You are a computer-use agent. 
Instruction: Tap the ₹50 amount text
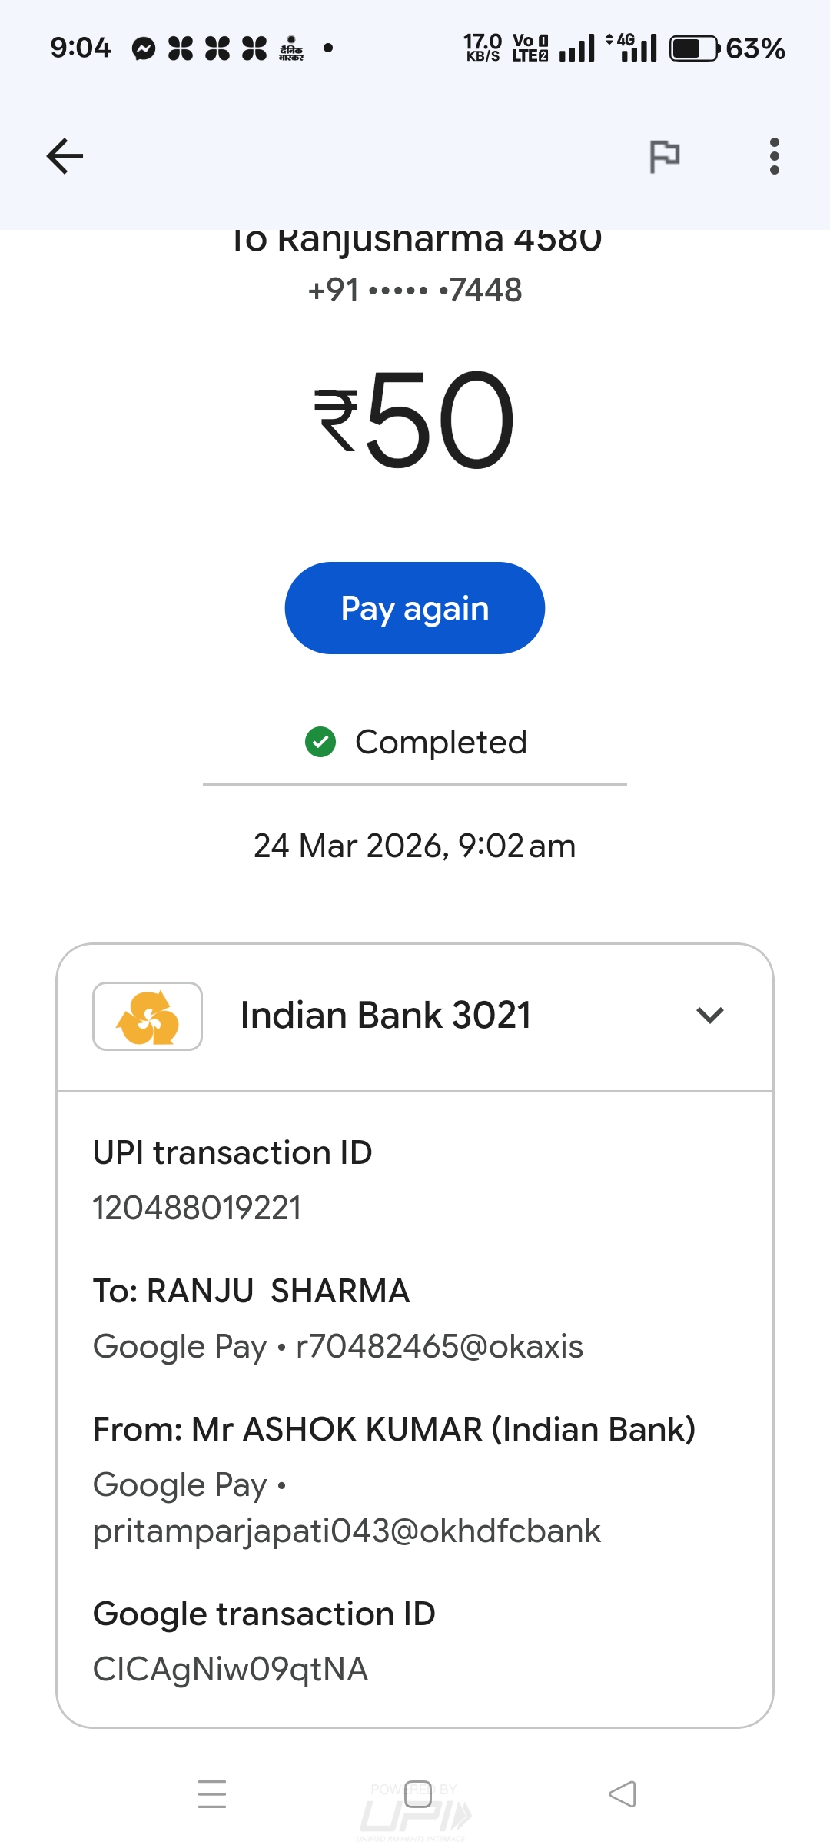pyautogui.click(x=415, y=419)
